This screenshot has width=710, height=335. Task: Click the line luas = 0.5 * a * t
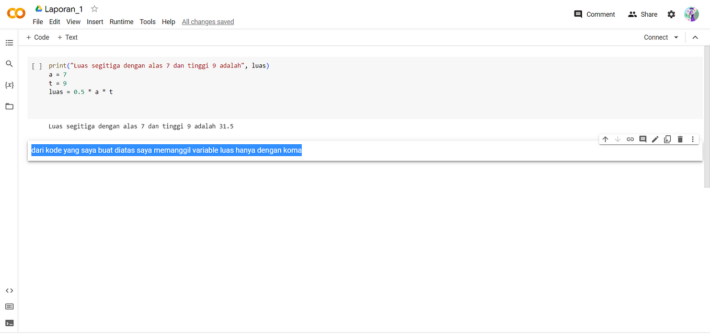[x=81, y=92]
